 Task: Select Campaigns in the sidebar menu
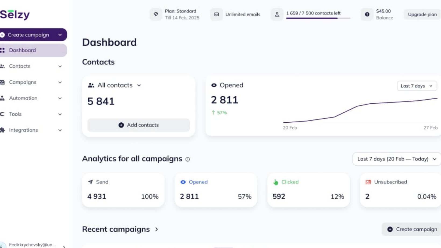coord(23,82)
